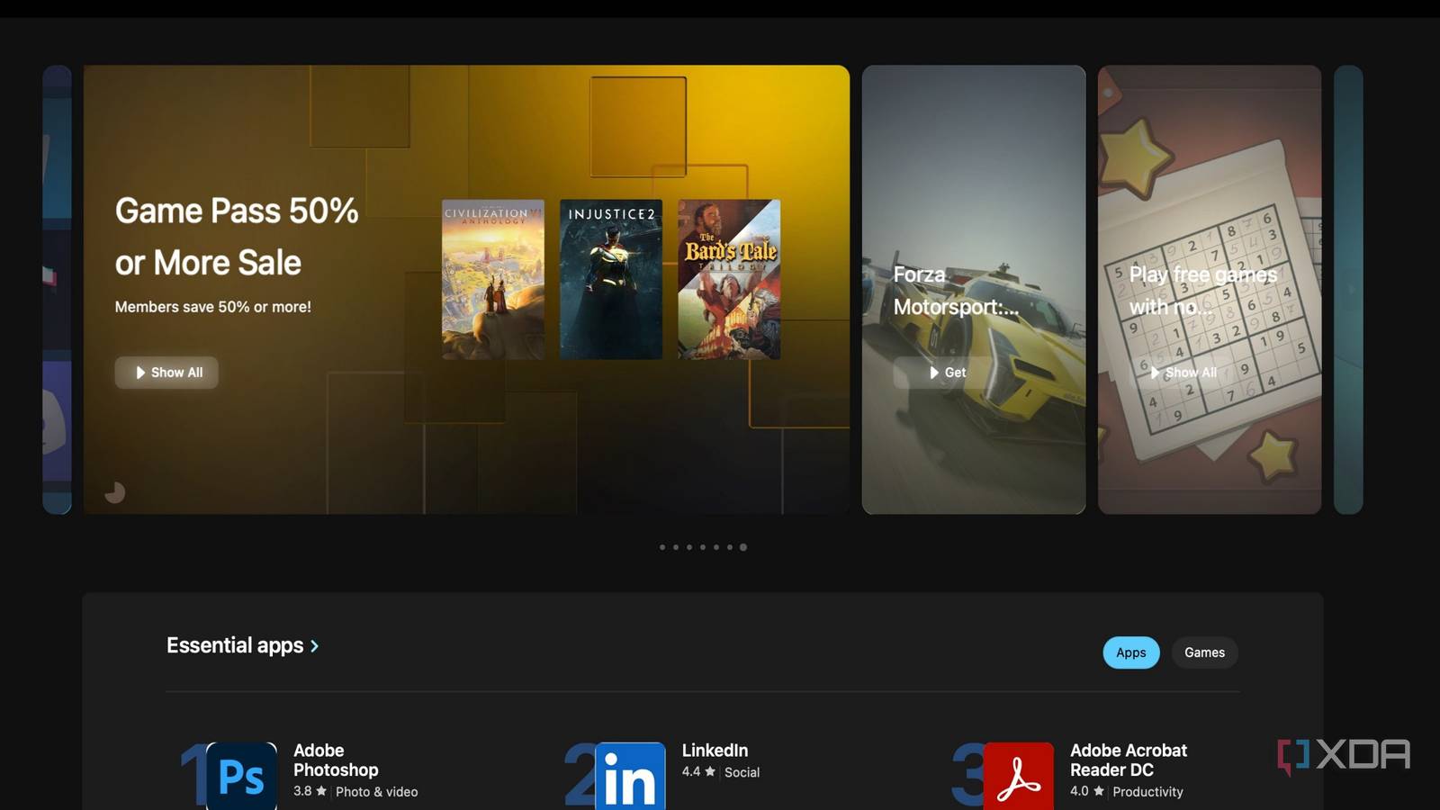This screenshot has width=1440, height=810.
Task: Click the 'Productivity' category label
Action: pos(1147,792)
